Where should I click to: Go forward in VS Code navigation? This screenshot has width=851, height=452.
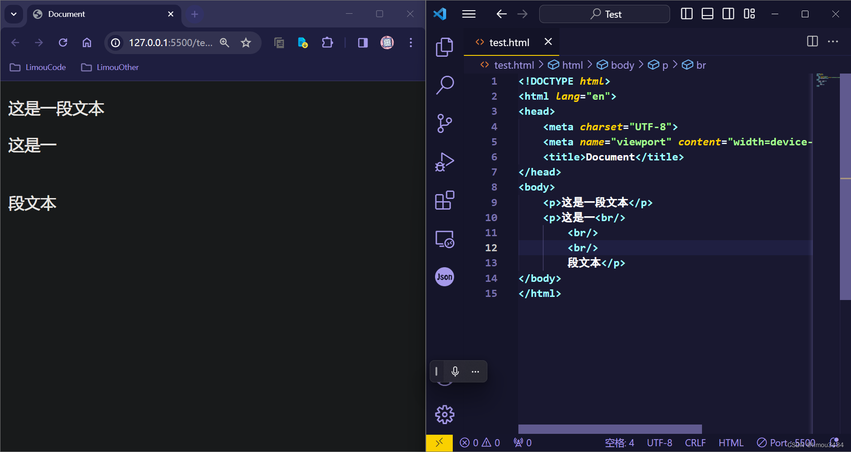[x=522, y=14]
